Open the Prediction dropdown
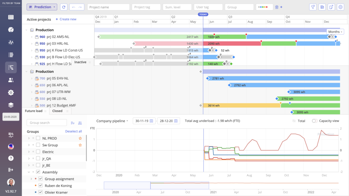This screenshot has width=349, height=196. click(x=42, y=7)
